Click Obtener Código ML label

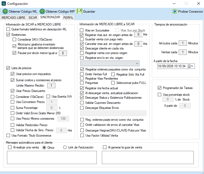(23, 12)
